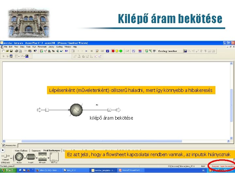This screenshot has height=176, width=235.
Task: Print using the printer toolbar icon
Action: [17, 51]
